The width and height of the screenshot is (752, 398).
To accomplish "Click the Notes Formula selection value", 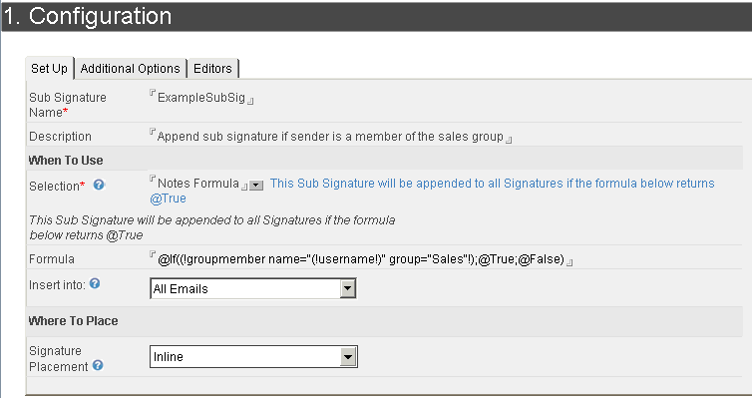I will (198, 184).
